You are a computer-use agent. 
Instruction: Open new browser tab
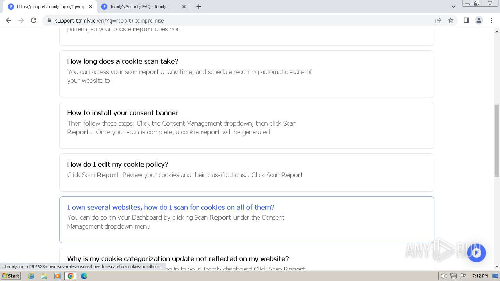[x=199, y=7]
